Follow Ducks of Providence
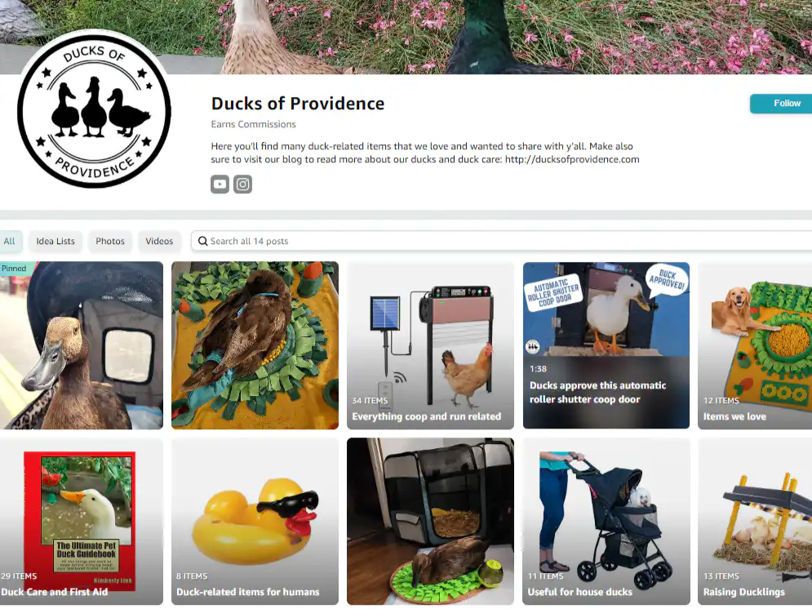812x609 pixels. pos(781,104)
